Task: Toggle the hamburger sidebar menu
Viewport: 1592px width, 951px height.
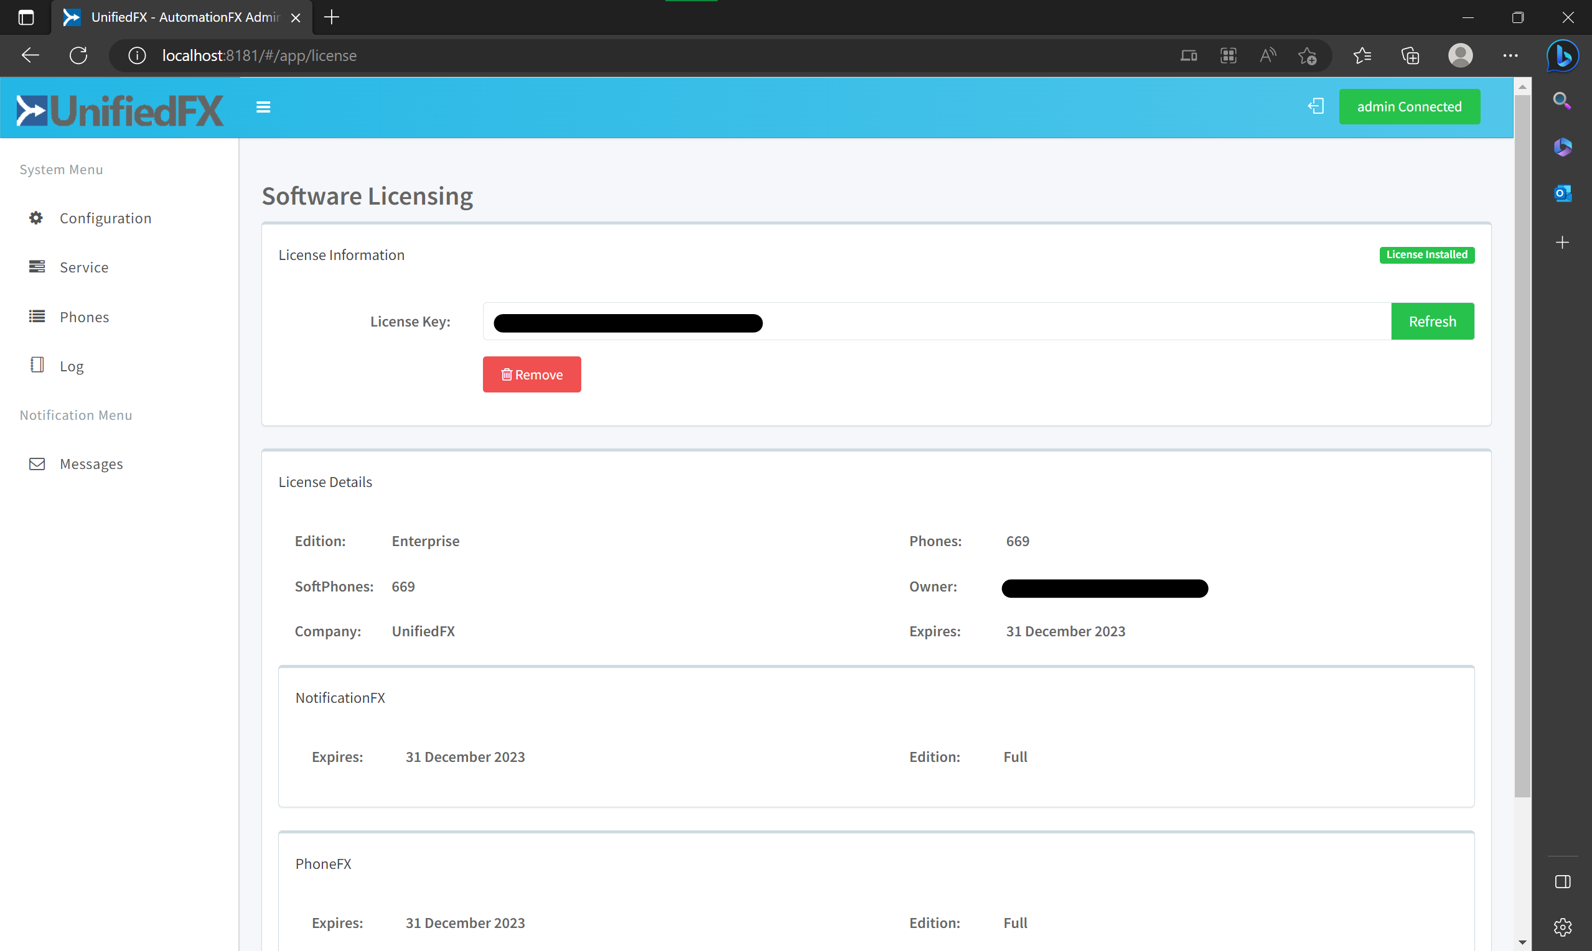Action: click(263, 107)
